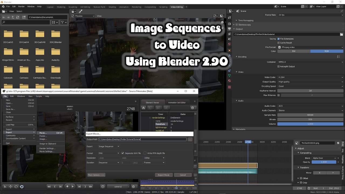Toggle Autosplit Output checkbox

point(278,67)
